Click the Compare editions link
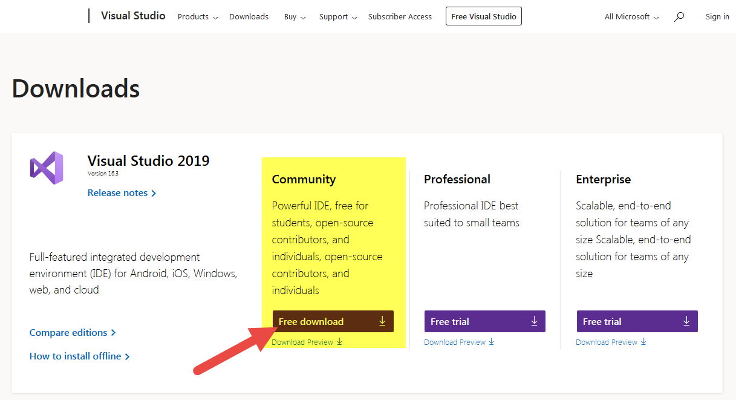Image resolution: width=736 pixels, height=400 pixels. 68,332
